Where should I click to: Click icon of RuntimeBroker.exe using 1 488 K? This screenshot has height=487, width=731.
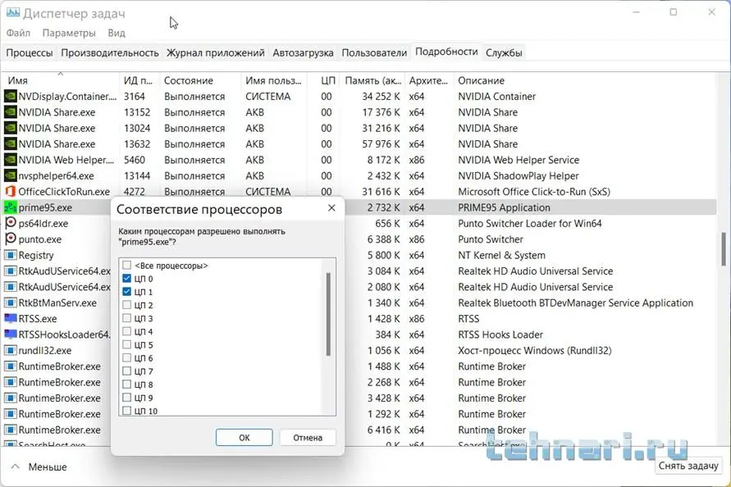[x=11, y=366]
